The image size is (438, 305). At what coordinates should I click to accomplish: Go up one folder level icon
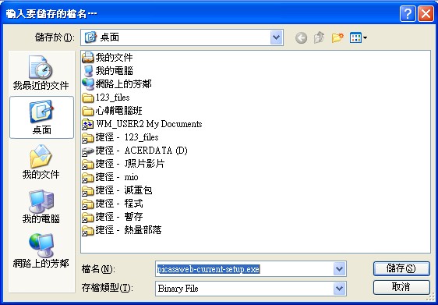click(x=319, y=37)
